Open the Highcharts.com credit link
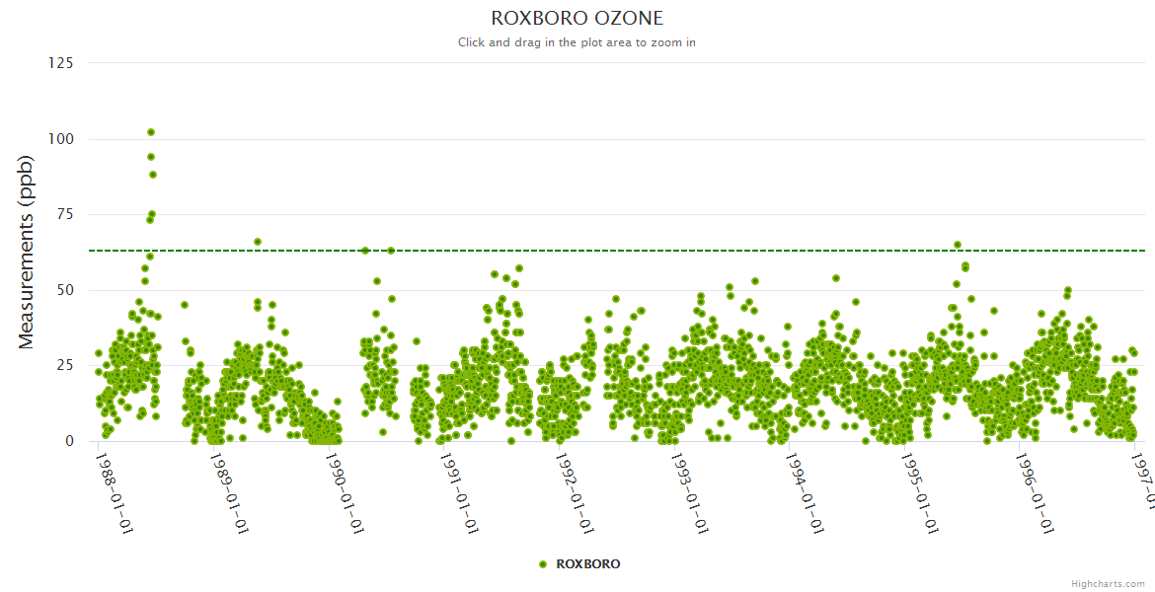The image size is (1155, 592). click(1108, 584)
